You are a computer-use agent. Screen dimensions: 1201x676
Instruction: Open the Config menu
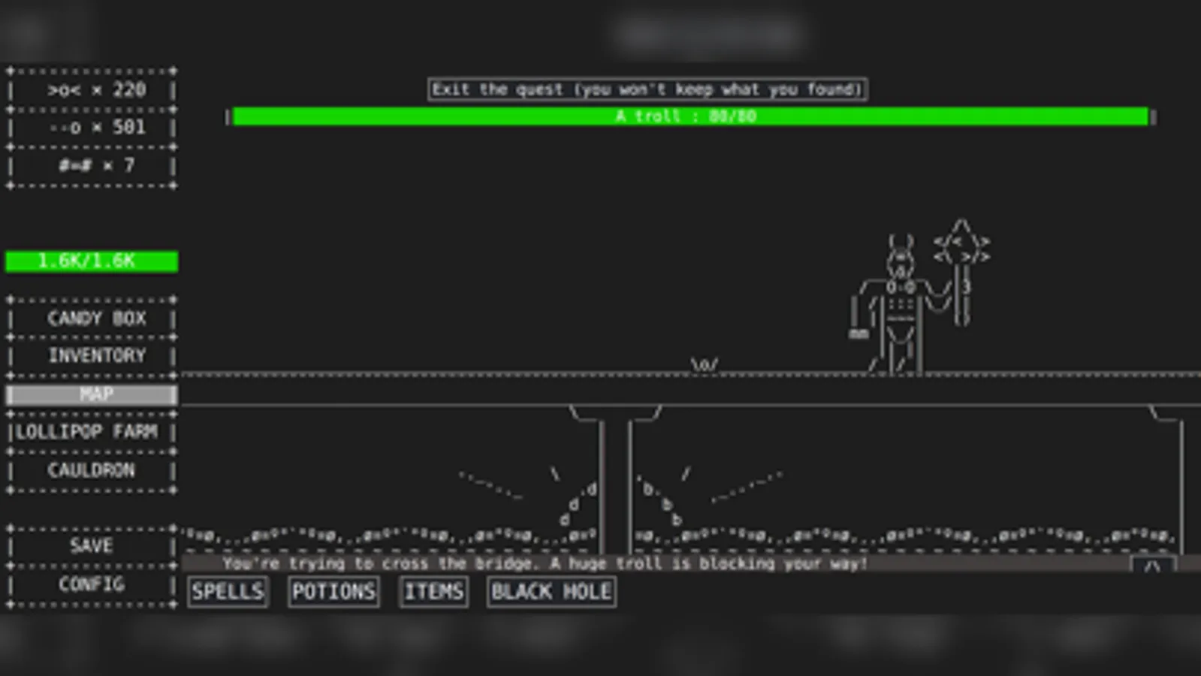coord(92,584)
